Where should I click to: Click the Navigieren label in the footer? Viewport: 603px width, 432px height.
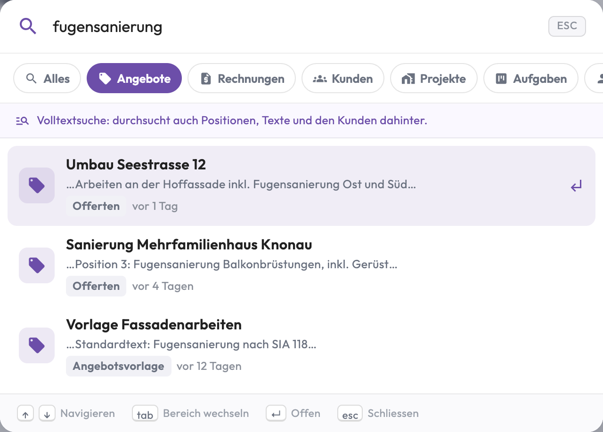[x=88, y=414]
